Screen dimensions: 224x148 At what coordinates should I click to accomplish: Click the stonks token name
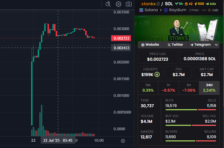pyautogui.click(x=148, y=4)
